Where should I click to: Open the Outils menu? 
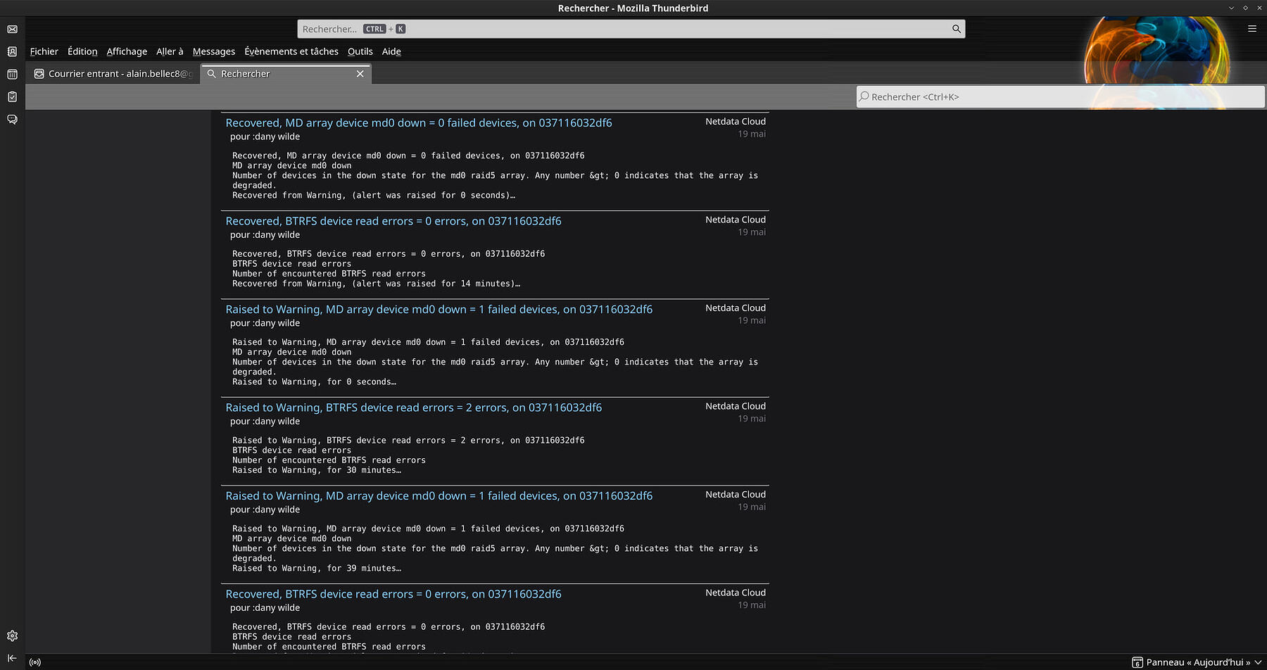[360, 51]
